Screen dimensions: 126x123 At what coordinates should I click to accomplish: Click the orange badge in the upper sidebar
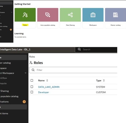click(x=11, y=30)
